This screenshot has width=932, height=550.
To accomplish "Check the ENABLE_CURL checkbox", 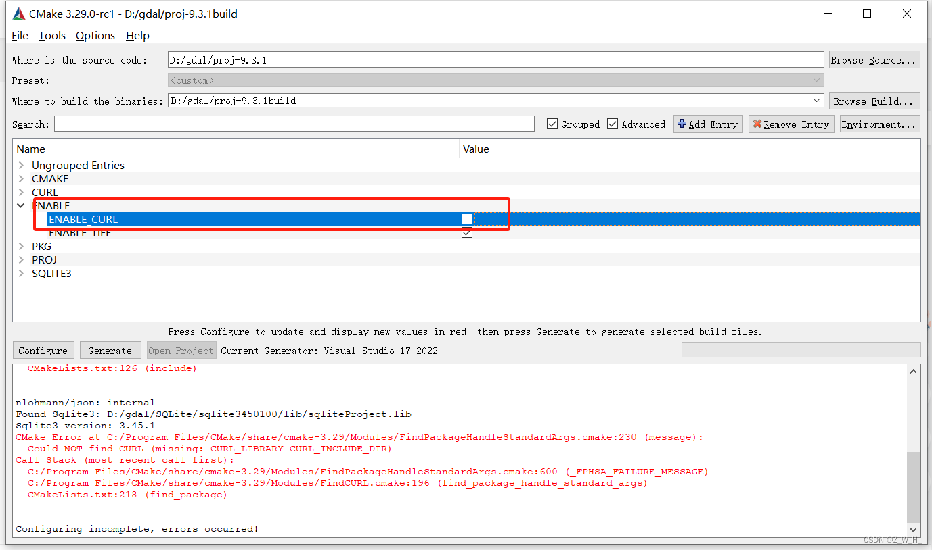I will [467, 219].
